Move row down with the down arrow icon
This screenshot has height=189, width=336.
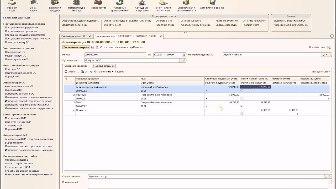[95, 72]
